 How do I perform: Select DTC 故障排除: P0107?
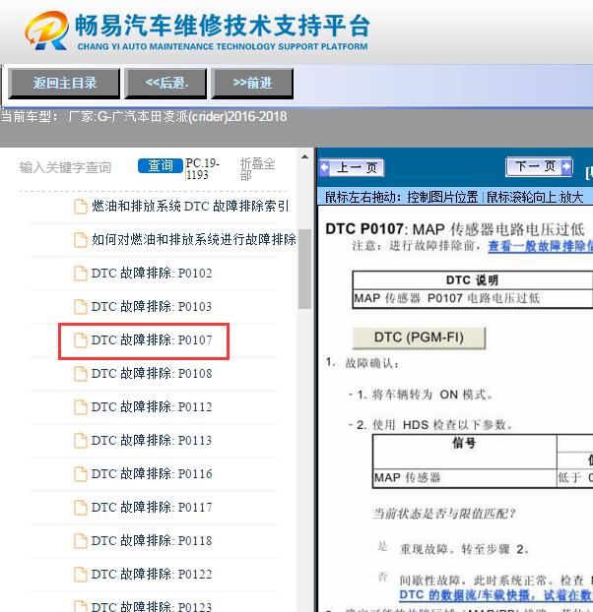[152, 340]
